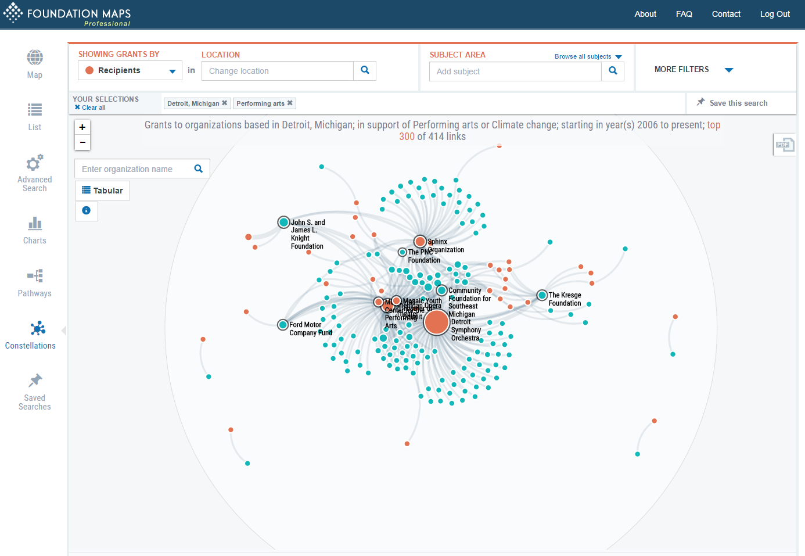Image resolution: width=805 pixels, height=556 pixels.
Task: Export constellation as PDF
Action: coord(785,145)
